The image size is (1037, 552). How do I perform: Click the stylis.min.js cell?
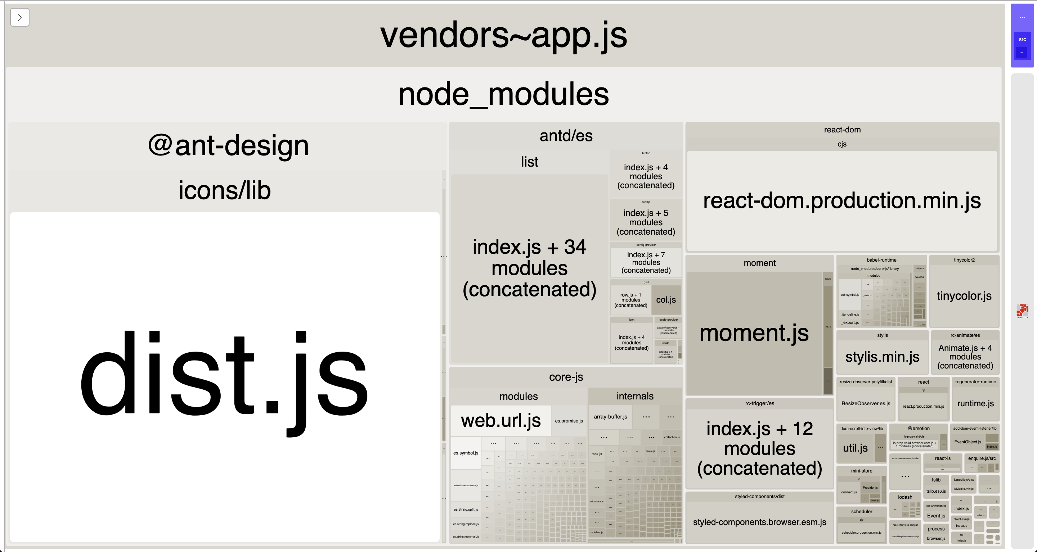[882, 357]
